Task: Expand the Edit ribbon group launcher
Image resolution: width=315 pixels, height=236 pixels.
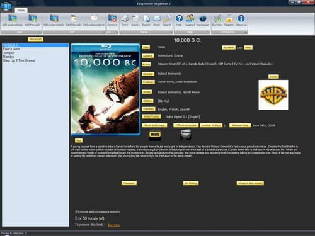Action: (x=103, y=32)
